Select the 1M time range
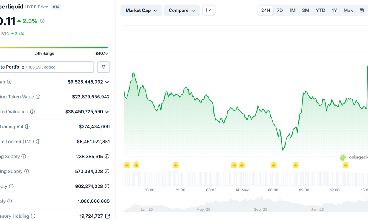The width and height of the screenshot is (368, 220). point(293,10)
